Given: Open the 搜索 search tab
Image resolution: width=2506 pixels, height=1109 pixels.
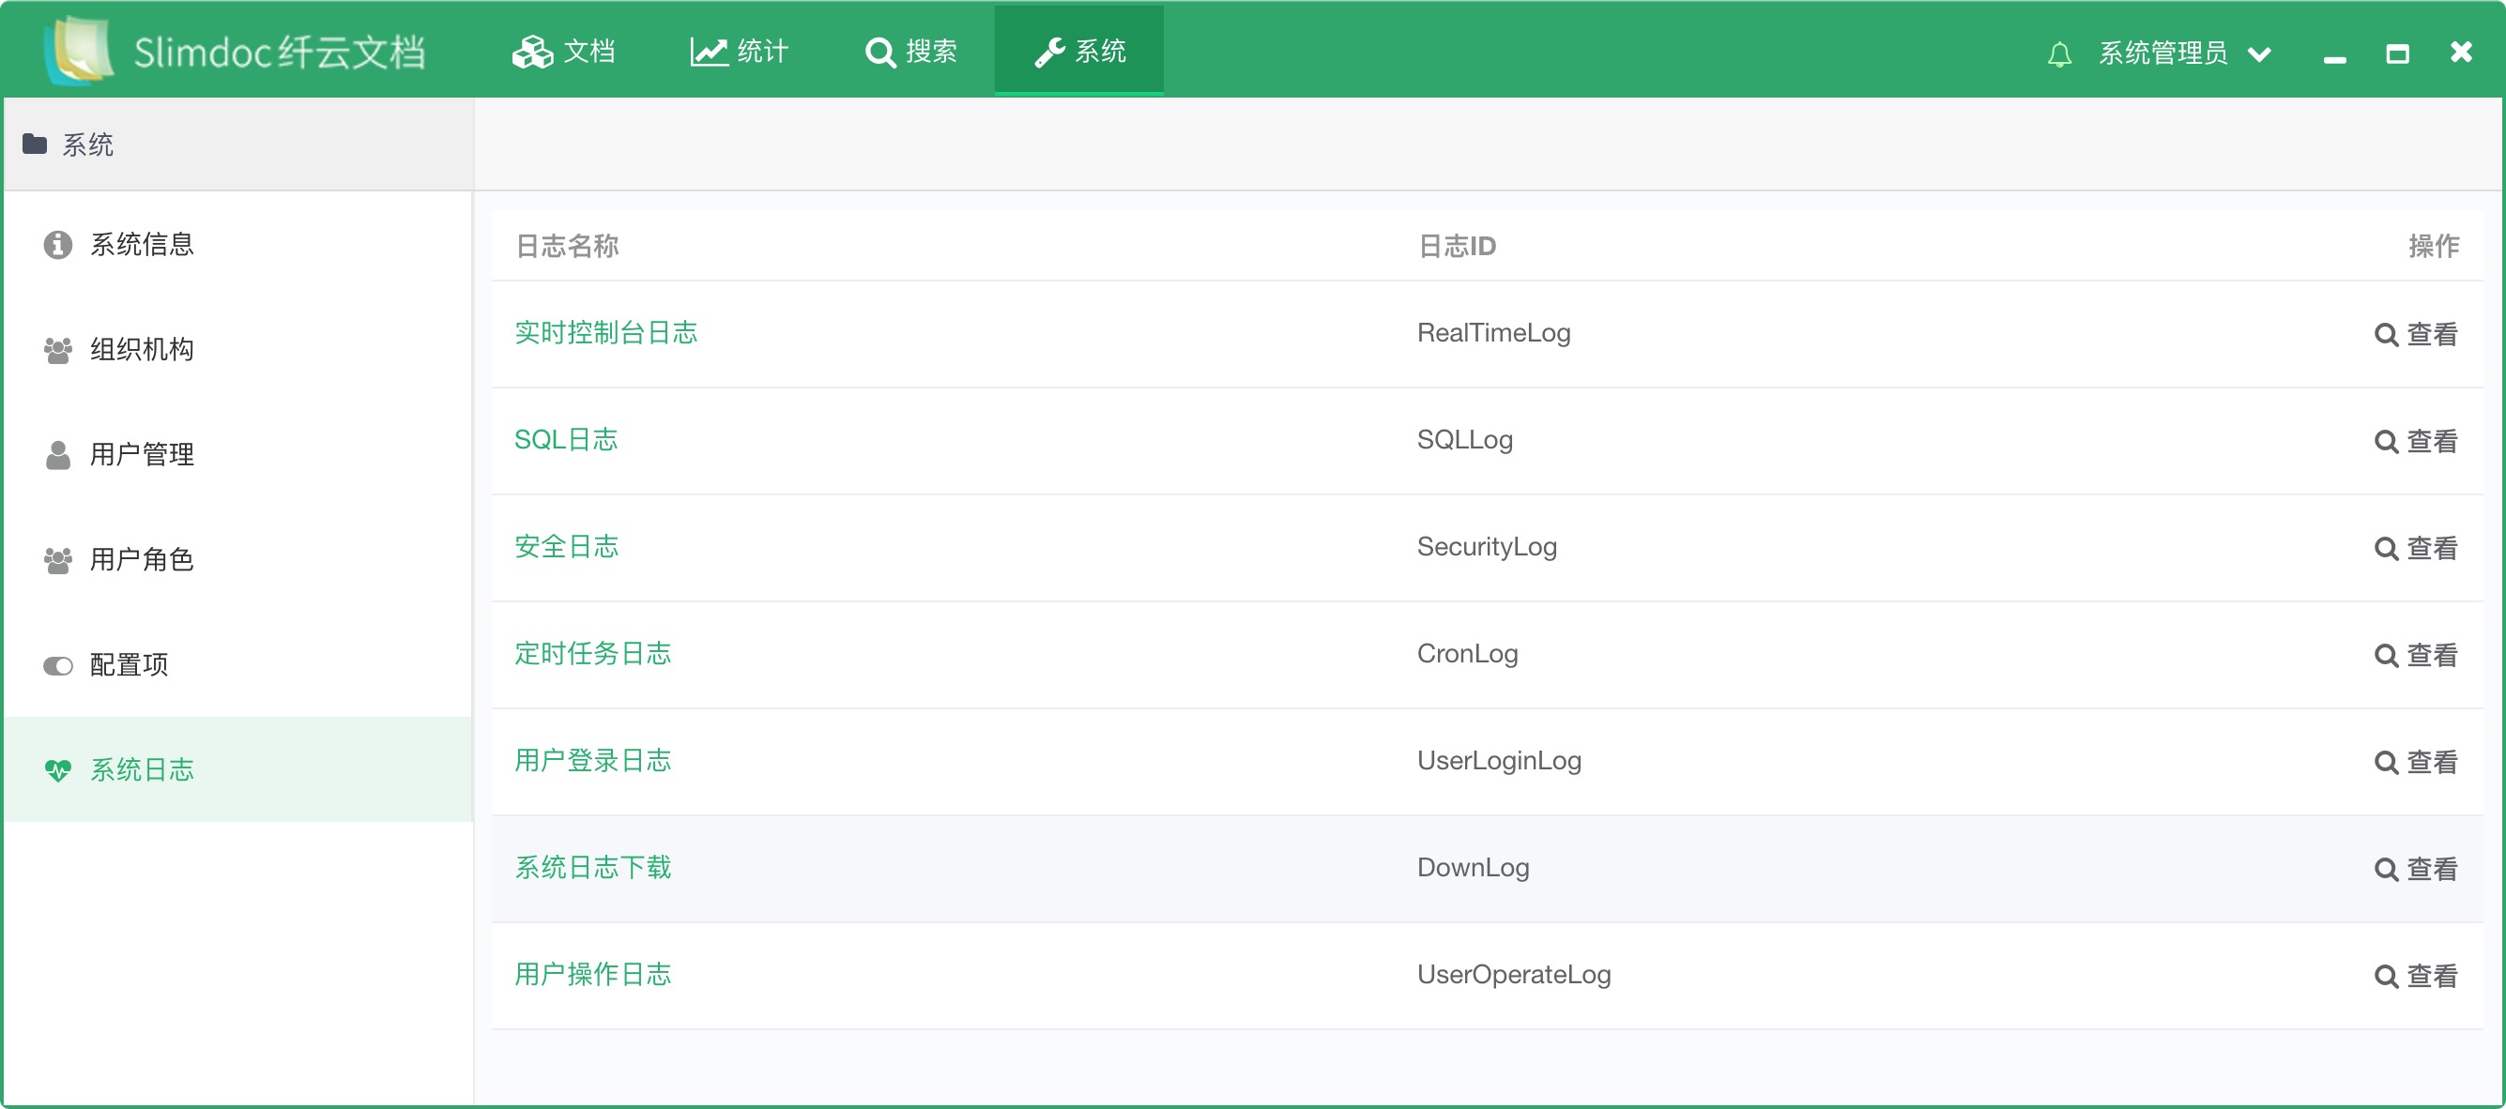Looking at the screenshot, I should (x=911, y=51).
